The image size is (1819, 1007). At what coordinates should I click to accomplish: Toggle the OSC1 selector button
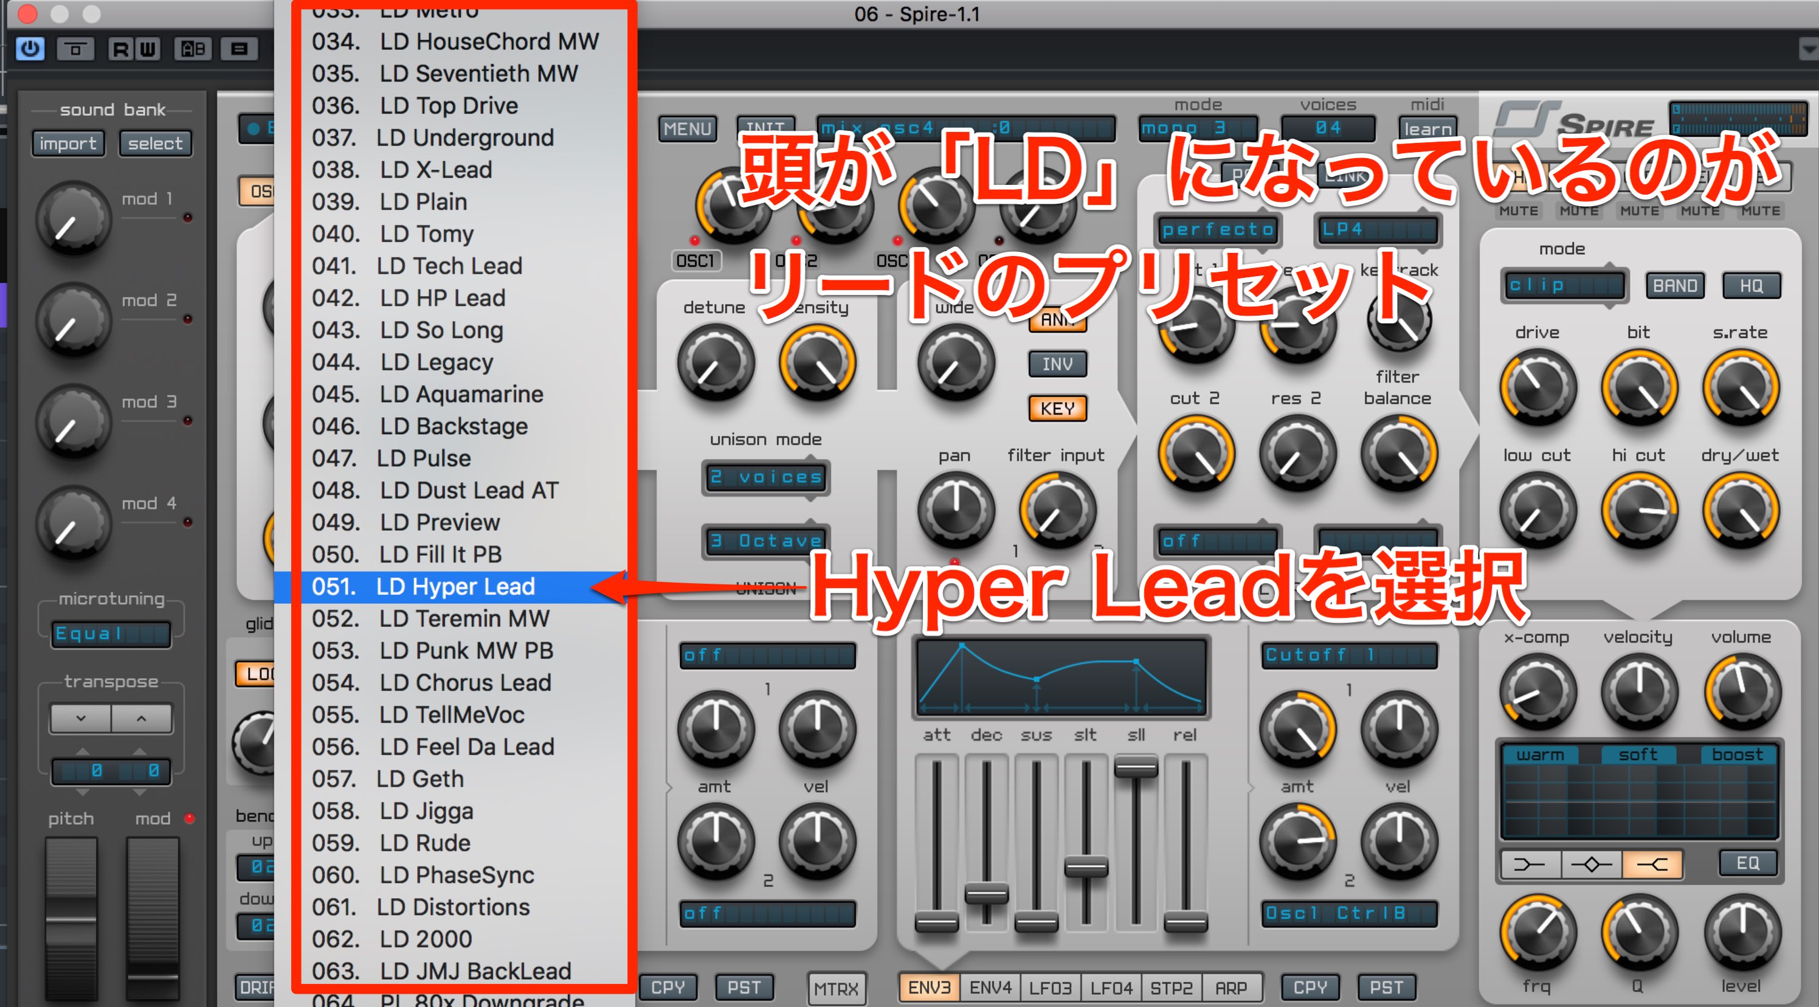pyautogui.click(x=695, y=261)
